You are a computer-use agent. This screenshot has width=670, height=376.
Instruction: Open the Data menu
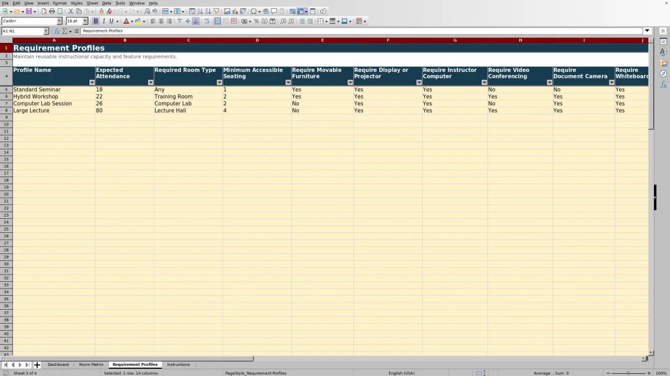point(107,3)
